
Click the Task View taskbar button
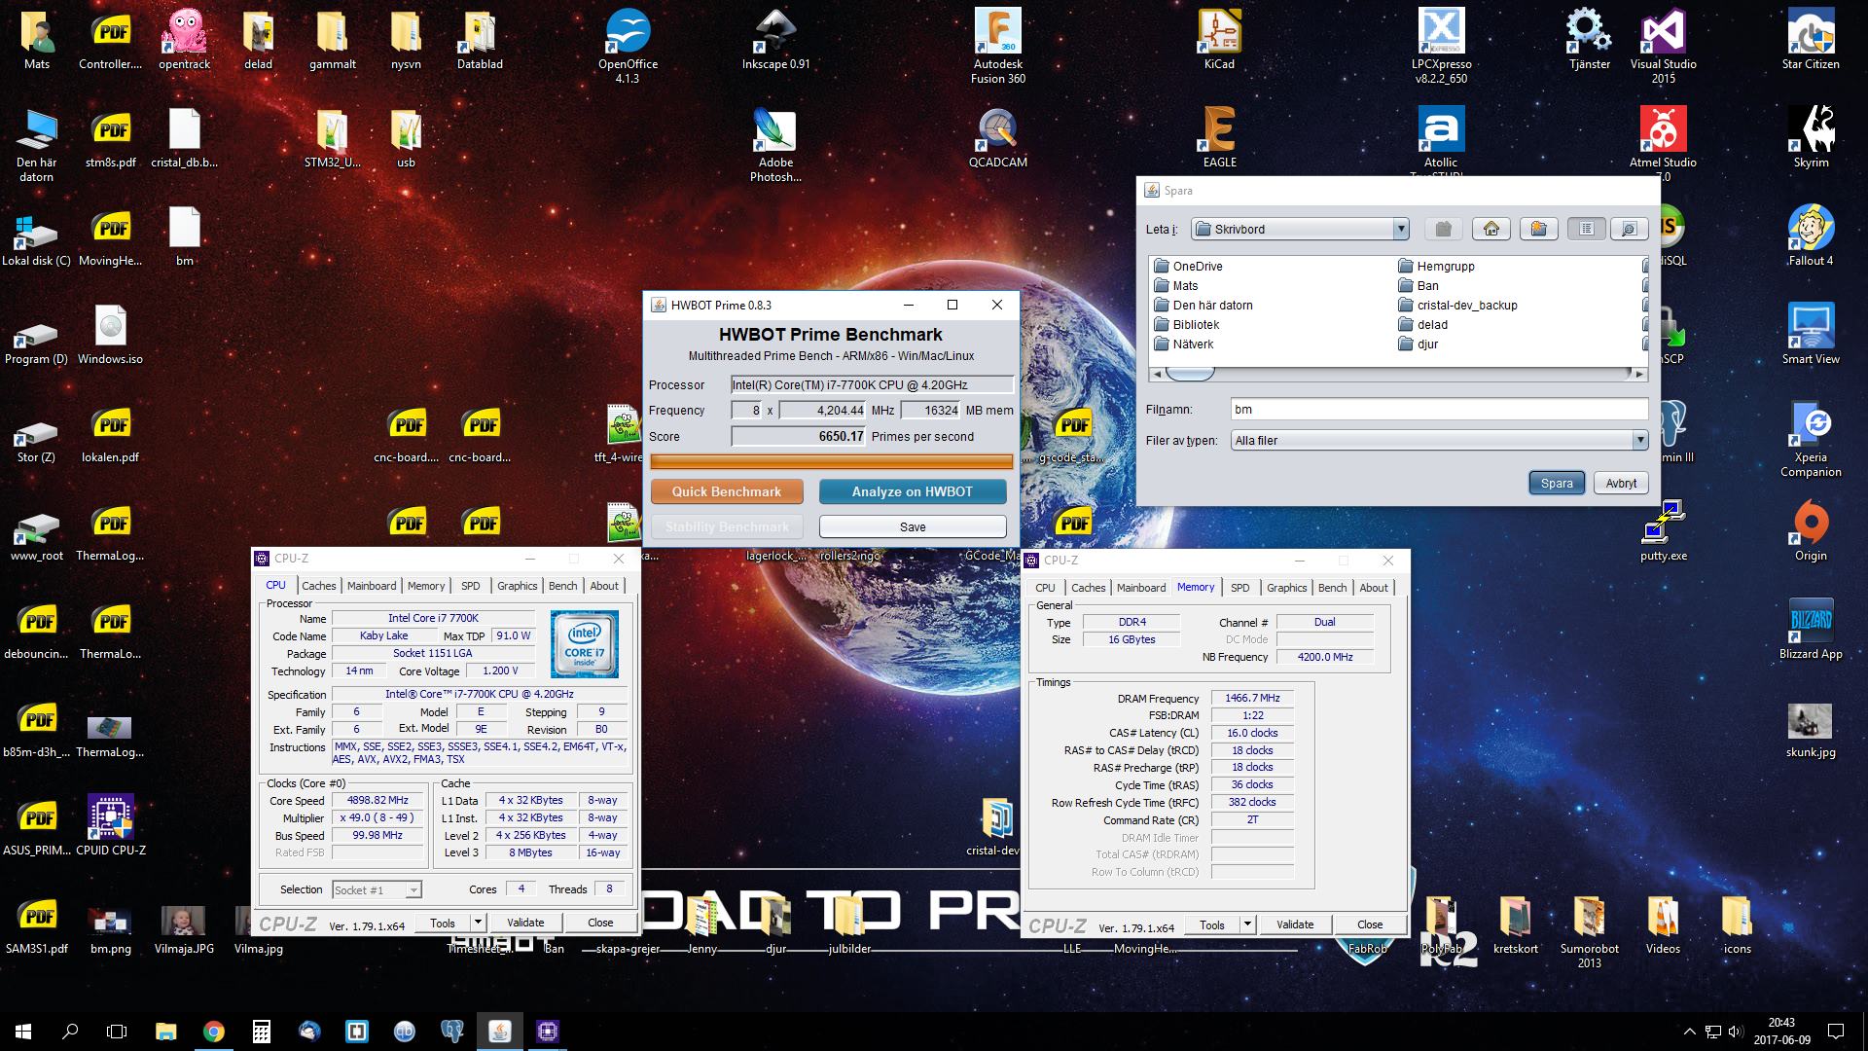tap(117, 1032)
